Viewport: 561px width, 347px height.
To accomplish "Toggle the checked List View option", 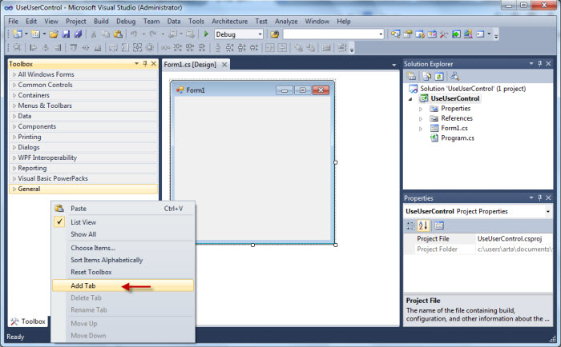I will point(83,222).
